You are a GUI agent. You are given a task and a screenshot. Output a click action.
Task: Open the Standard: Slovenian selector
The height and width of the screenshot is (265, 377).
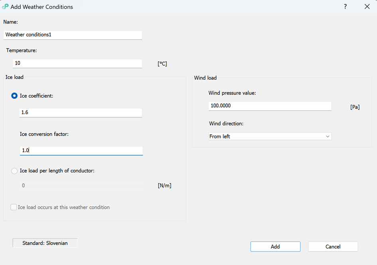pos(45,243)
